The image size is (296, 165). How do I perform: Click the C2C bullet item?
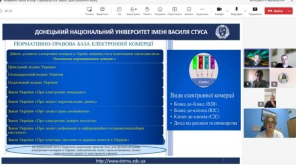tap(196, 117)
